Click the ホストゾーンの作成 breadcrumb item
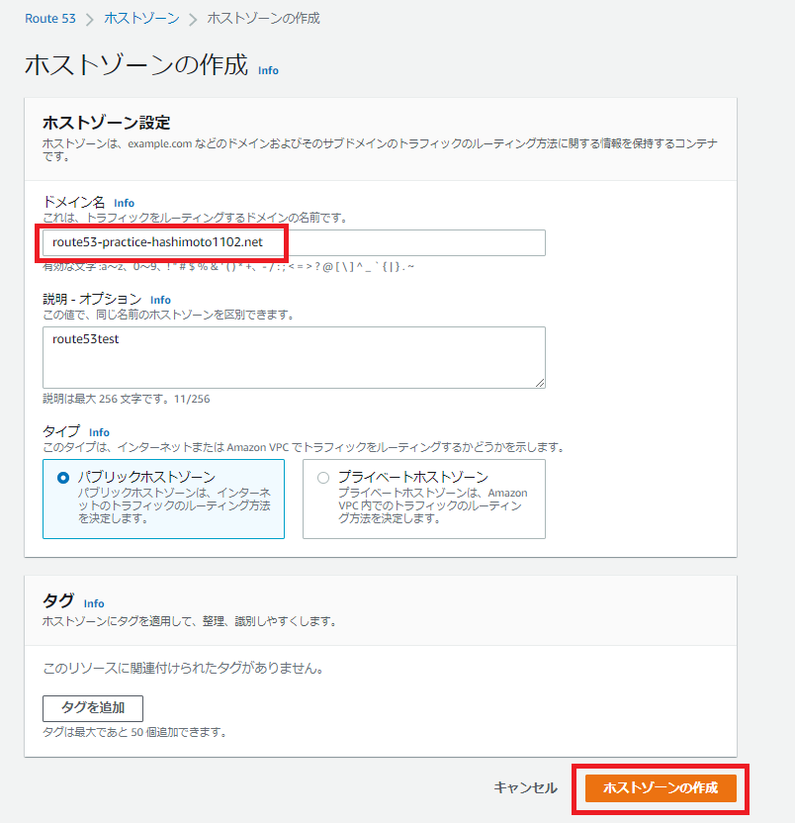 click(x=263, y=18)
